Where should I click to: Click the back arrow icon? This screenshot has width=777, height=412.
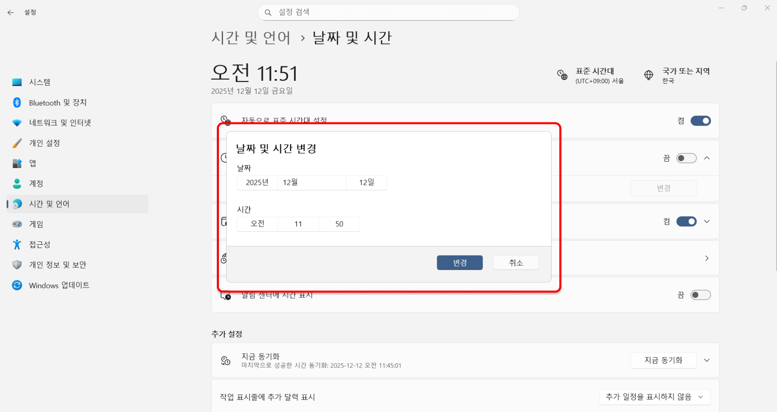tap(11, 13)
